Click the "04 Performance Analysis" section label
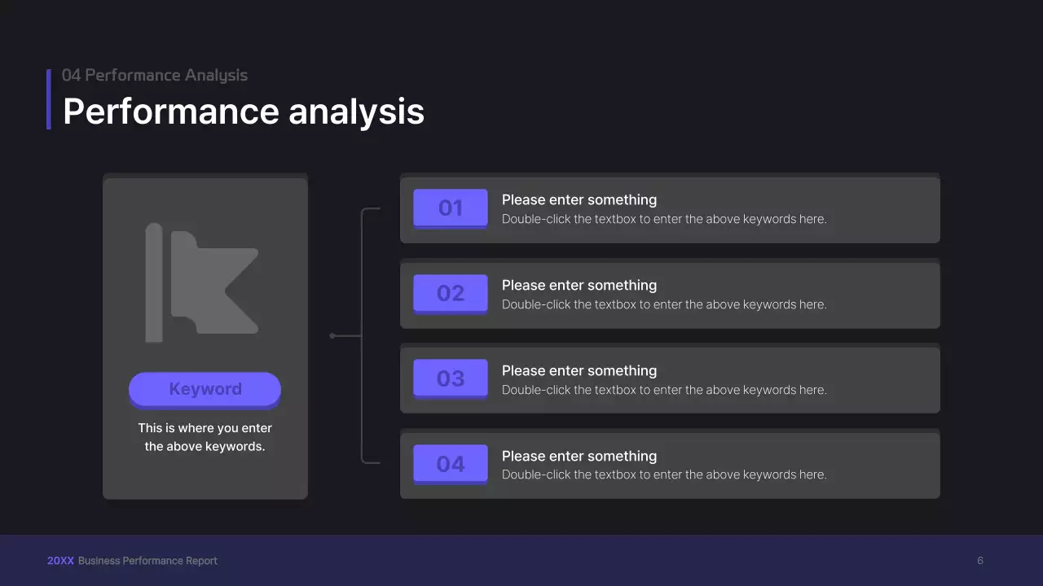 tap(155, 76)
